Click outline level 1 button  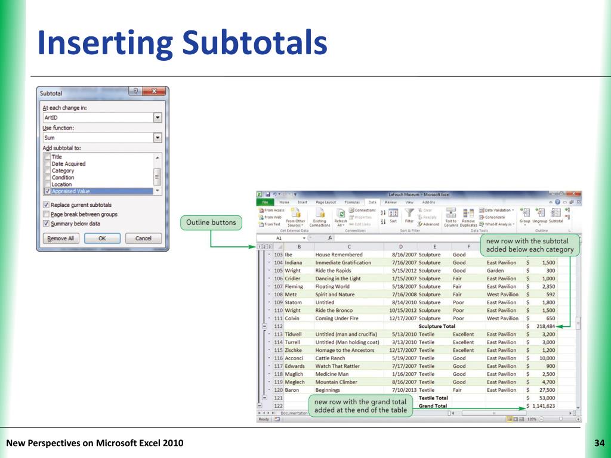(260, 246)
